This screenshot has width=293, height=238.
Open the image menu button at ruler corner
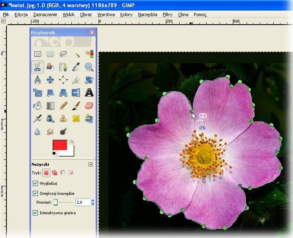3,21
